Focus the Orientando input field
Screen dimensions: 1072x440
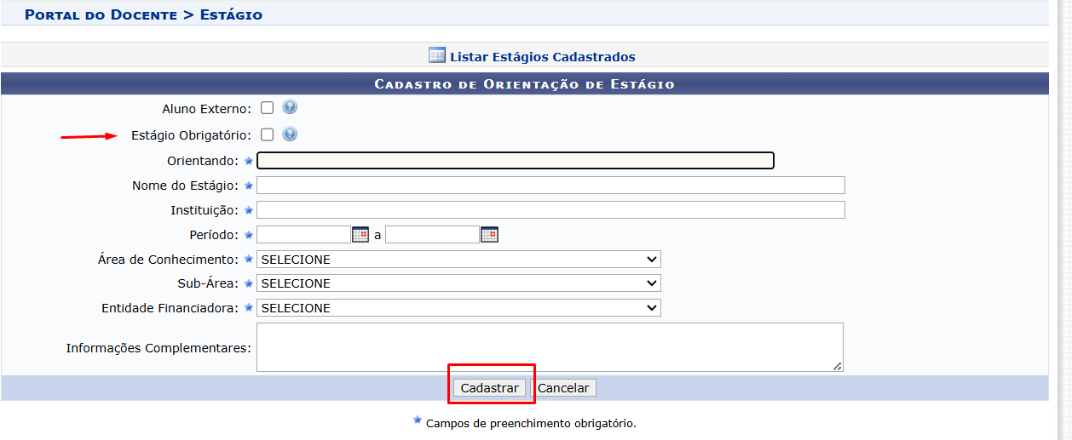pos(516,160)
